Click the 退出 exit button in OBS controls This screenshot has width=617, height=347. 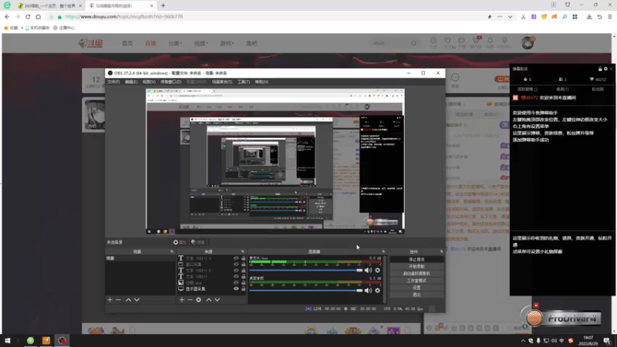416,295
